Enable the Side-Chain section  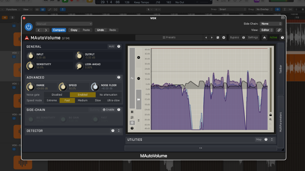109,110
